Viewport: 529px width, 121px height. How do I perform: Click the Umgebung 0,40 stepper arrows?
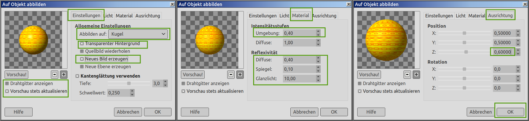[x=318, y=33]
